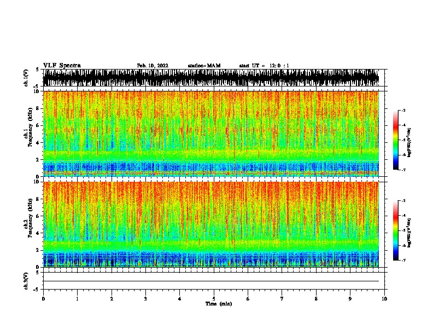This screenshot has height=335, width=433.
Task: Click time axis tick label '1'
Action: point(77,299)
